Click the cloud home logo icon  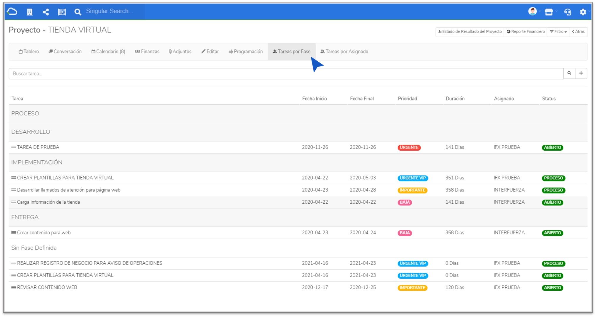click(12, 12)
